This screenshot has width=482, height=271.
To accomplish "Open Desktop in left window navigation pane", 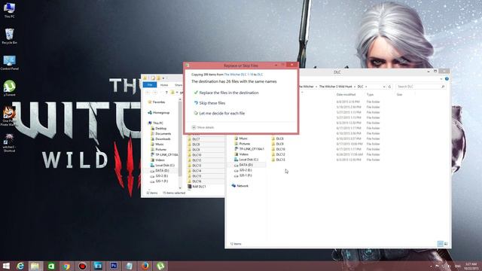I will (159, 129).
